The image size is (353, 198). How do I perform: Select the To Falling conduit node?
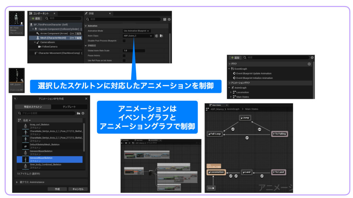point(279,134)
